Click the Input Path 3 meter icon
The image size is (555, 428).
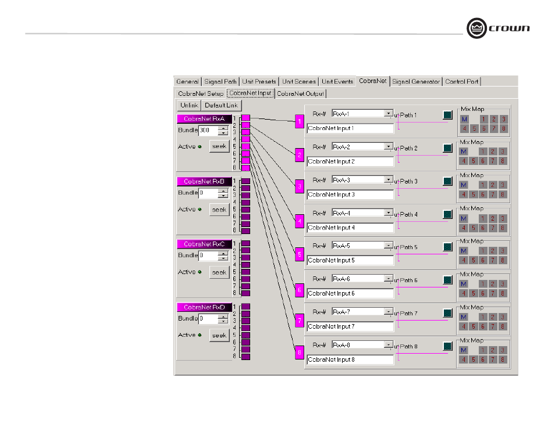tap(448, 181)
